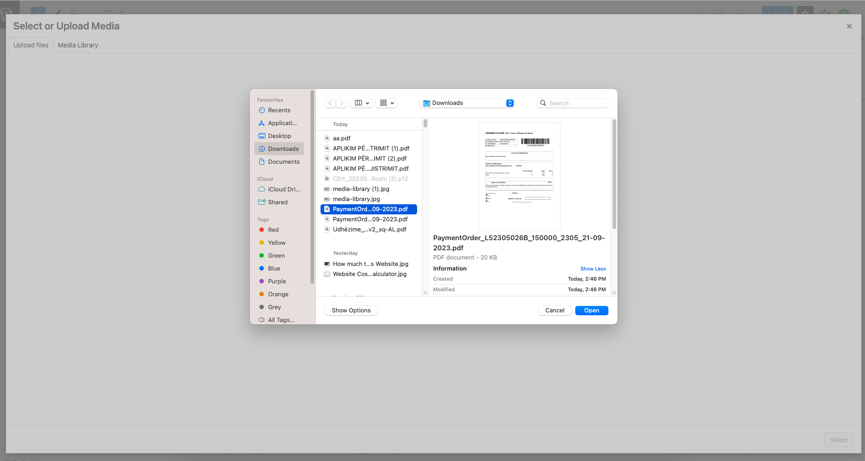Open iCloud Drive in the sidebar
Image resolution: width=865 pixels, height=461 pixels.
point(283,189)
